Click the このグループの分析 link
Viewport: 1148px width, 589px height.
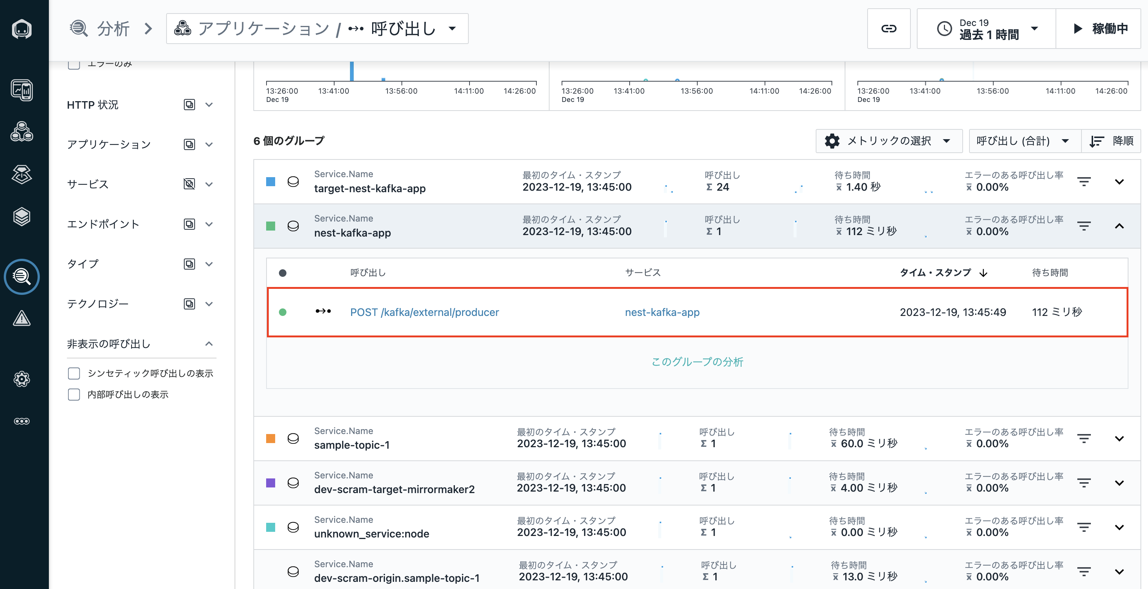(x=697, y=361)
